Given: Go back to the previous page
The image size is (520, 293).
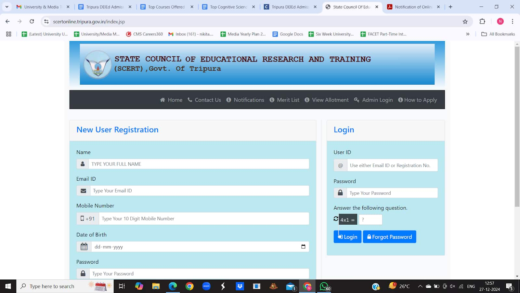Looking at the screenshot, I should click(x=7, y=21).
